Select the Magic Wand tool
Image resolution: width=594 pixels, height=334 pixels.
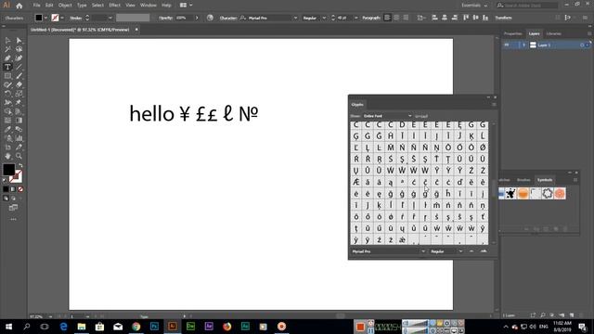point(7,49)
